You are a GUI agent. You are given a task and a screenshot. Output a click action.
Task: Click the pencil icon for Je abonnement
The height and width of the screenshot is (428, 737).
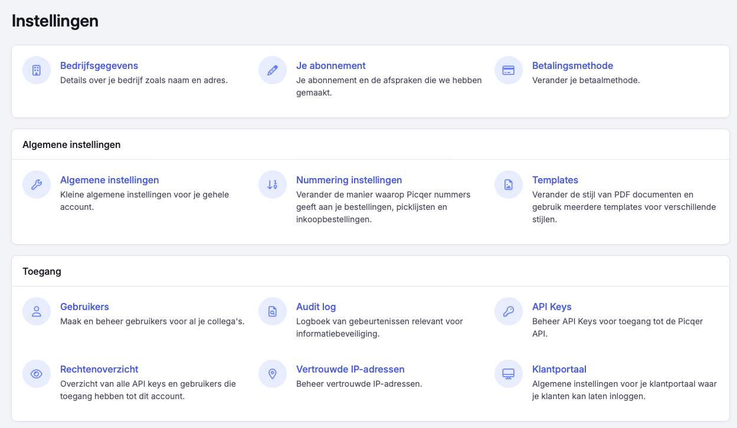pyautogui.click(x=273, y=70)
